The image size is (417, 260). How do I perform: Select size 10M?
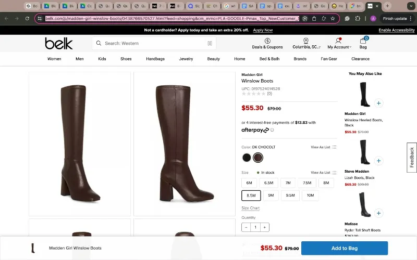tap(310, 196)
